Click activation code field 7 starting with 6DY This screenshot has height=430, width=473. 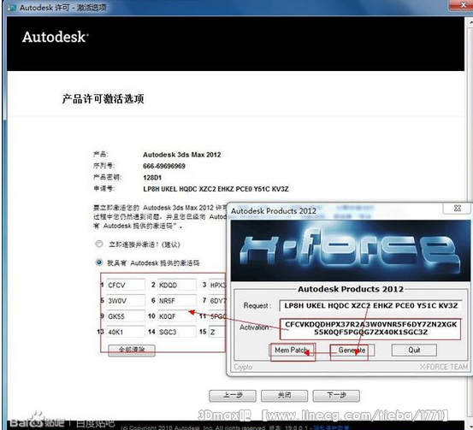[217, 301]
